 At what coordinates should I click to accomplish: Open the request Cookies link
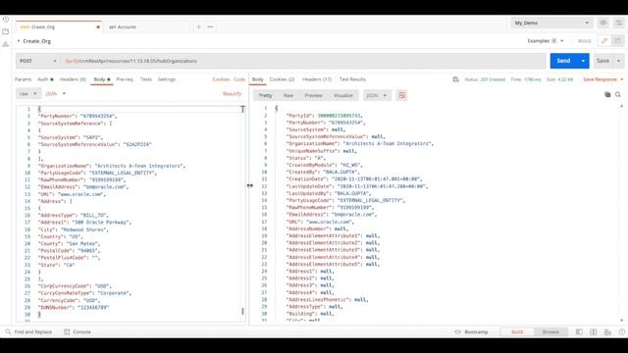point(221,79)
